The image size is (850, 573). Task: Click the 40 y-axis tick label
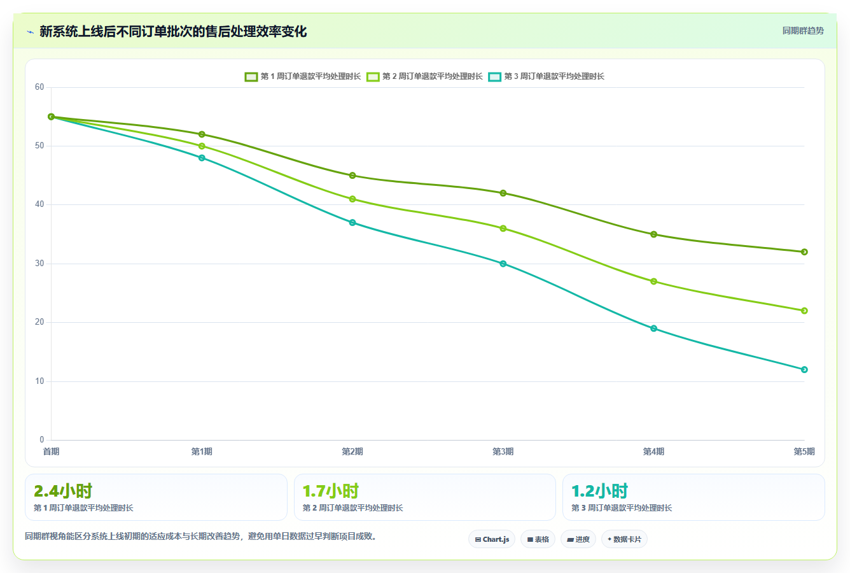39,204
